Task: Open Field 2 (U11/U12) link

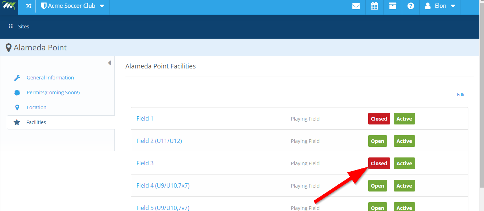Action: click(159, 141)
